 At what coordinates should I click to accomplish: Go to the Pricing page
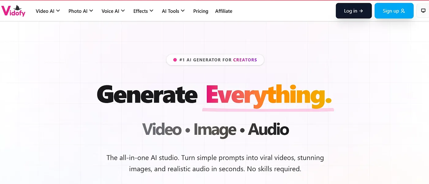[x=201, y=11]
